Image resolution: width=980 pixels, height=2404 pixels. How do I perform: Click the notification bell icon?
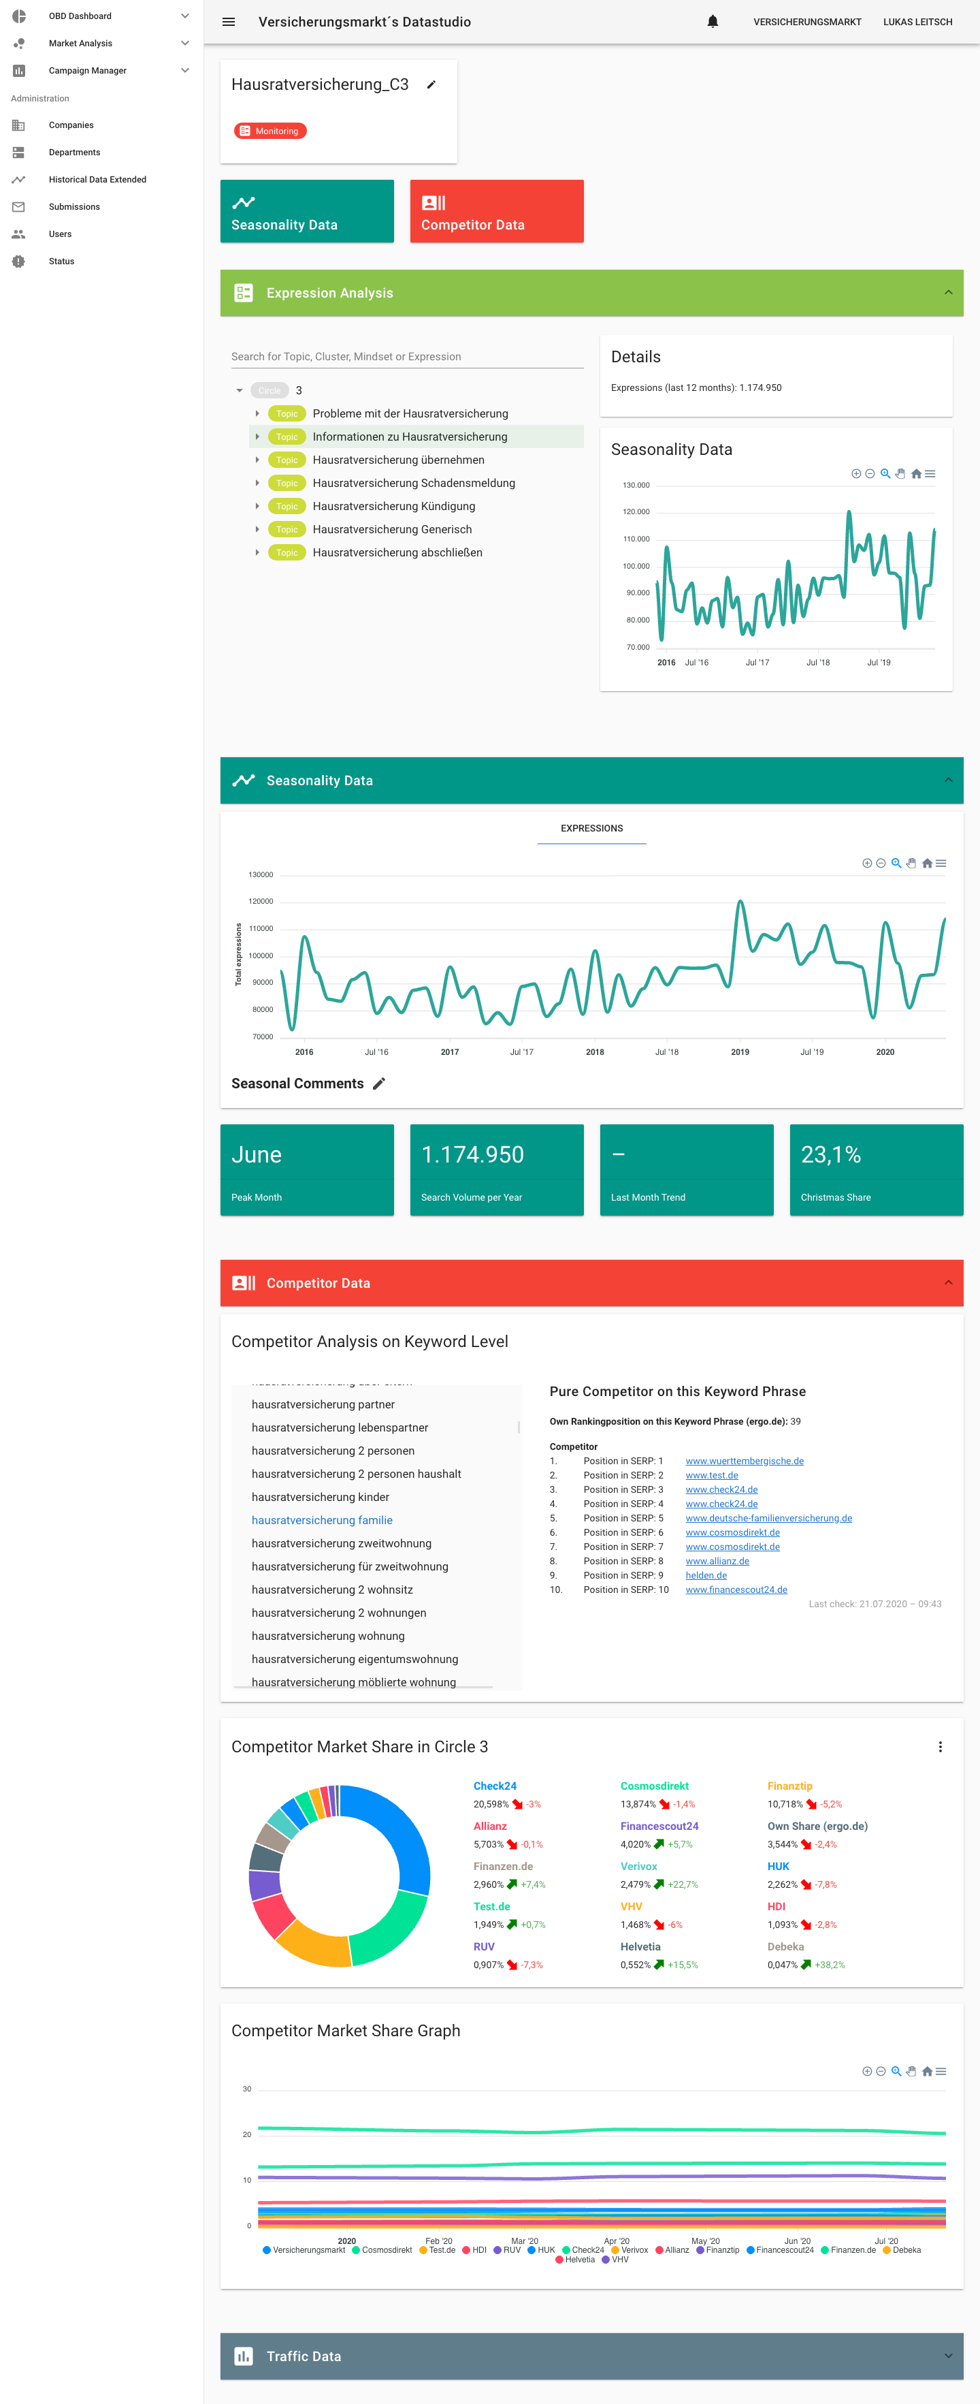coord(713,22)
